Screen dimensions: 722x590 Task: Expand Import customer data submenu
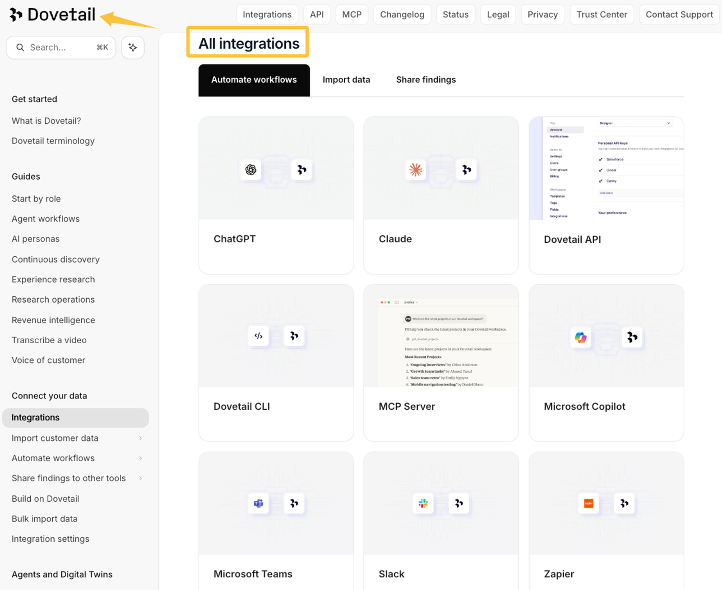click(x=141, y=438)
